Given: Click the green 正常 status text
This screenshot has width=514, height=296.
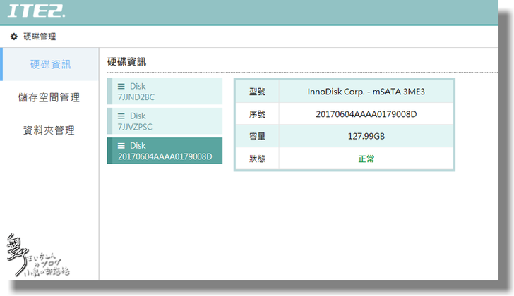Looking at the screenshot, I should (x=366, y=159).
